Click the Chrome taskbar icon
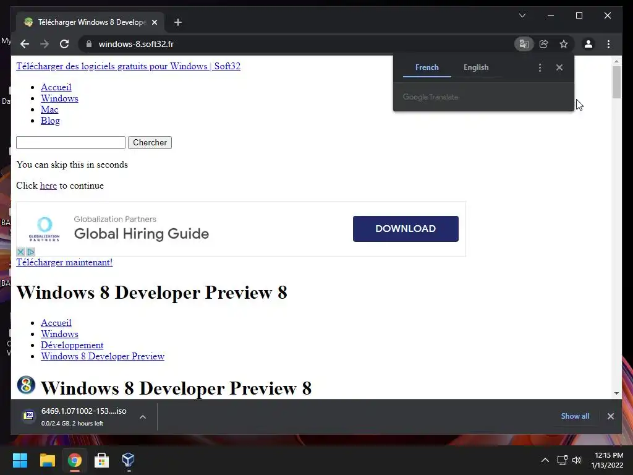This screenshot has width=633, height=475. point(75,460)
